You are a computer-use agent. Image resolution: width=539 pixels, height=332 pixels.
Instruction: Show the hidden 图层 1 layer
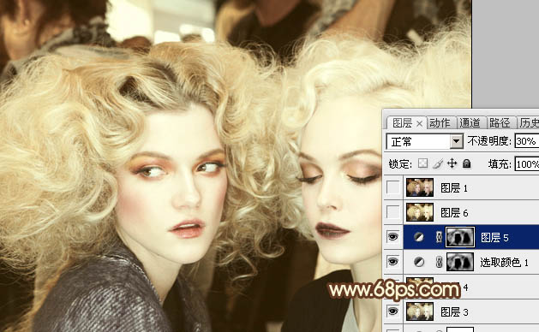click(393, 187)
